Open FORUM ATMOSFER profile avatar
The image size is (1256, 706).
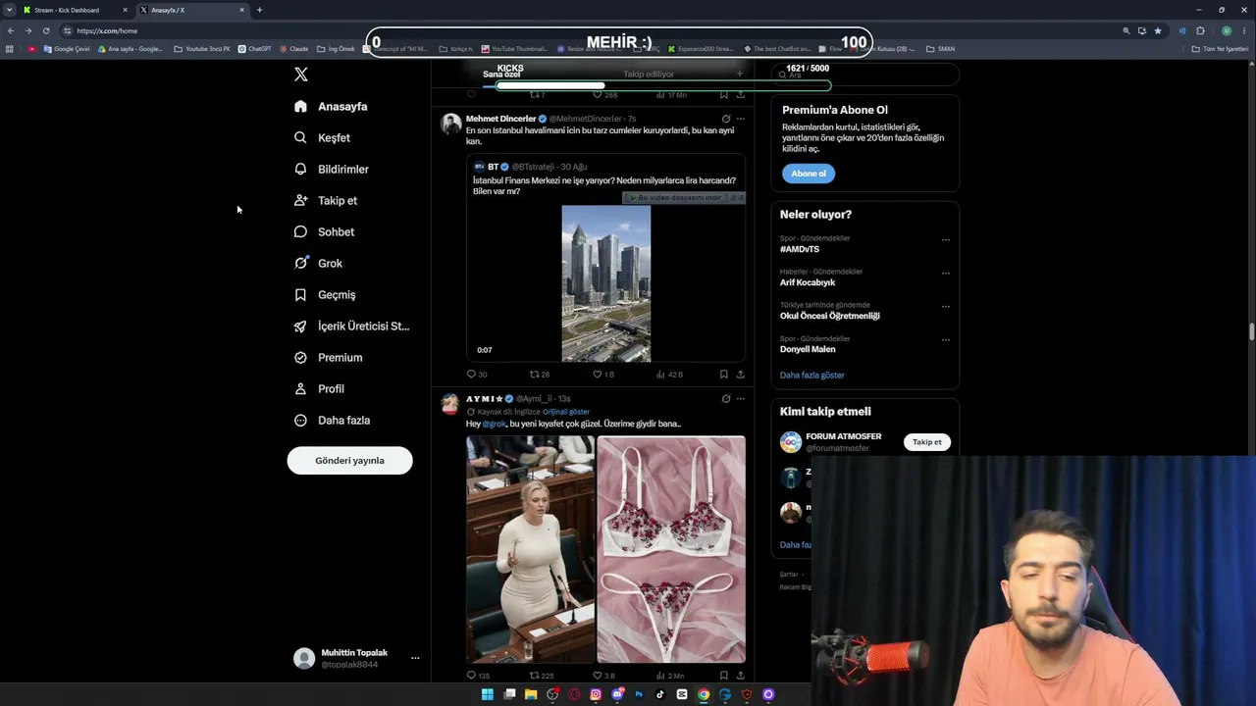791,442
